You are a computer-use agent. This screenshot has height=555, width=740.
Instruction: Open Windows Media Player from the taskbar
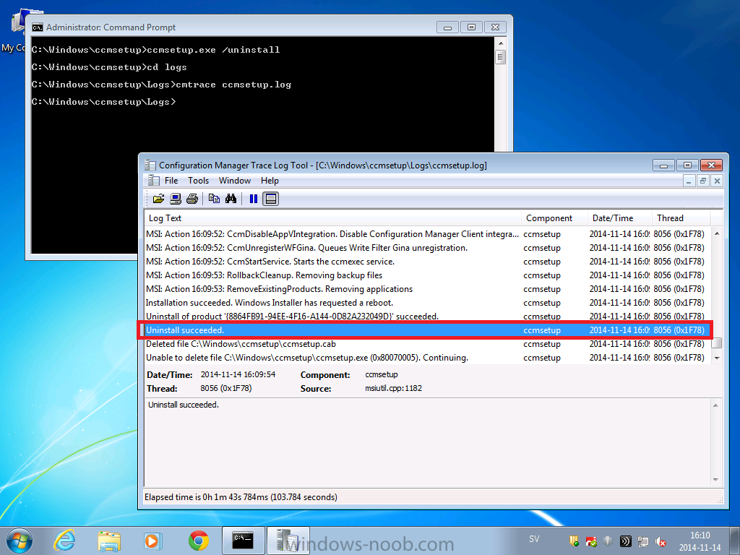(153, 541)
